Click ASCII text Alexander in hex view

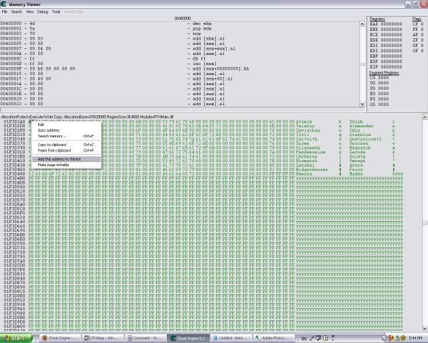click(x=361, y=126)
